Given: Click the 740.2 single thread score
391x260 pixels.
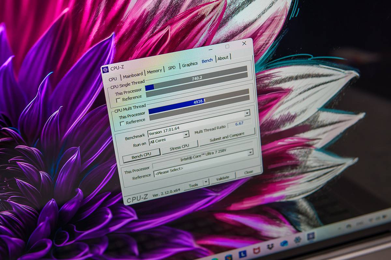Looking at the screenshot, I should point(197,78).
